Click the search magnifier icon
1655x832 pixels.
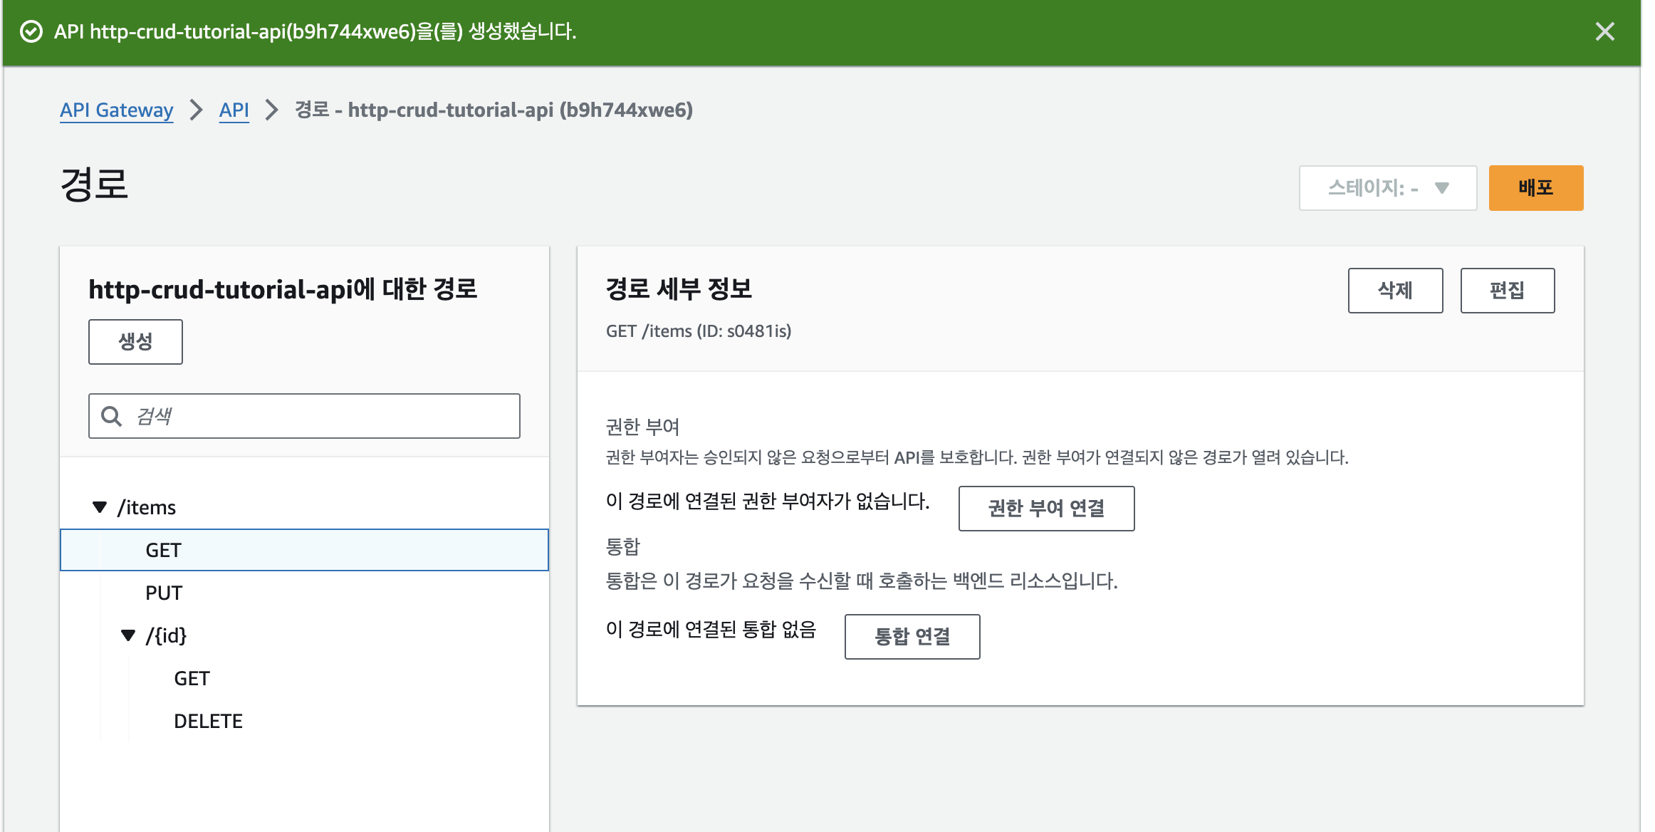[x=112, y=416]
